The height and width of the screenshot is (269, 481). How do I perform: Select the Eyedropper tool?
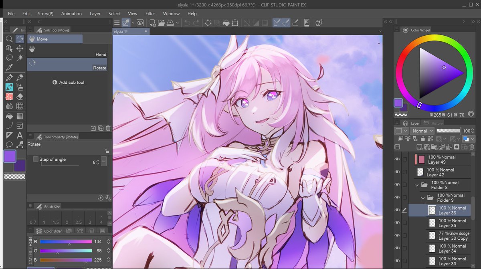tap(9, 67)
